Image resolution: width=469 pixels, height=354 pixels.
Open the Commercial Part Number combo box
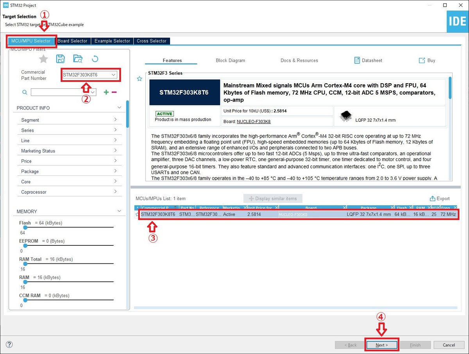pyautogui.click(x=90, y=75)
